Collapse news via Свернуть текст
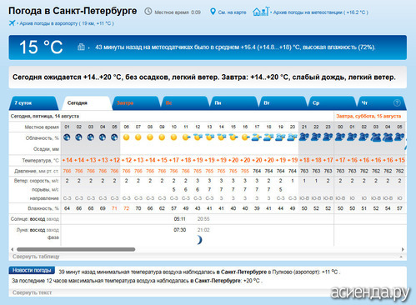 point(32,292)
